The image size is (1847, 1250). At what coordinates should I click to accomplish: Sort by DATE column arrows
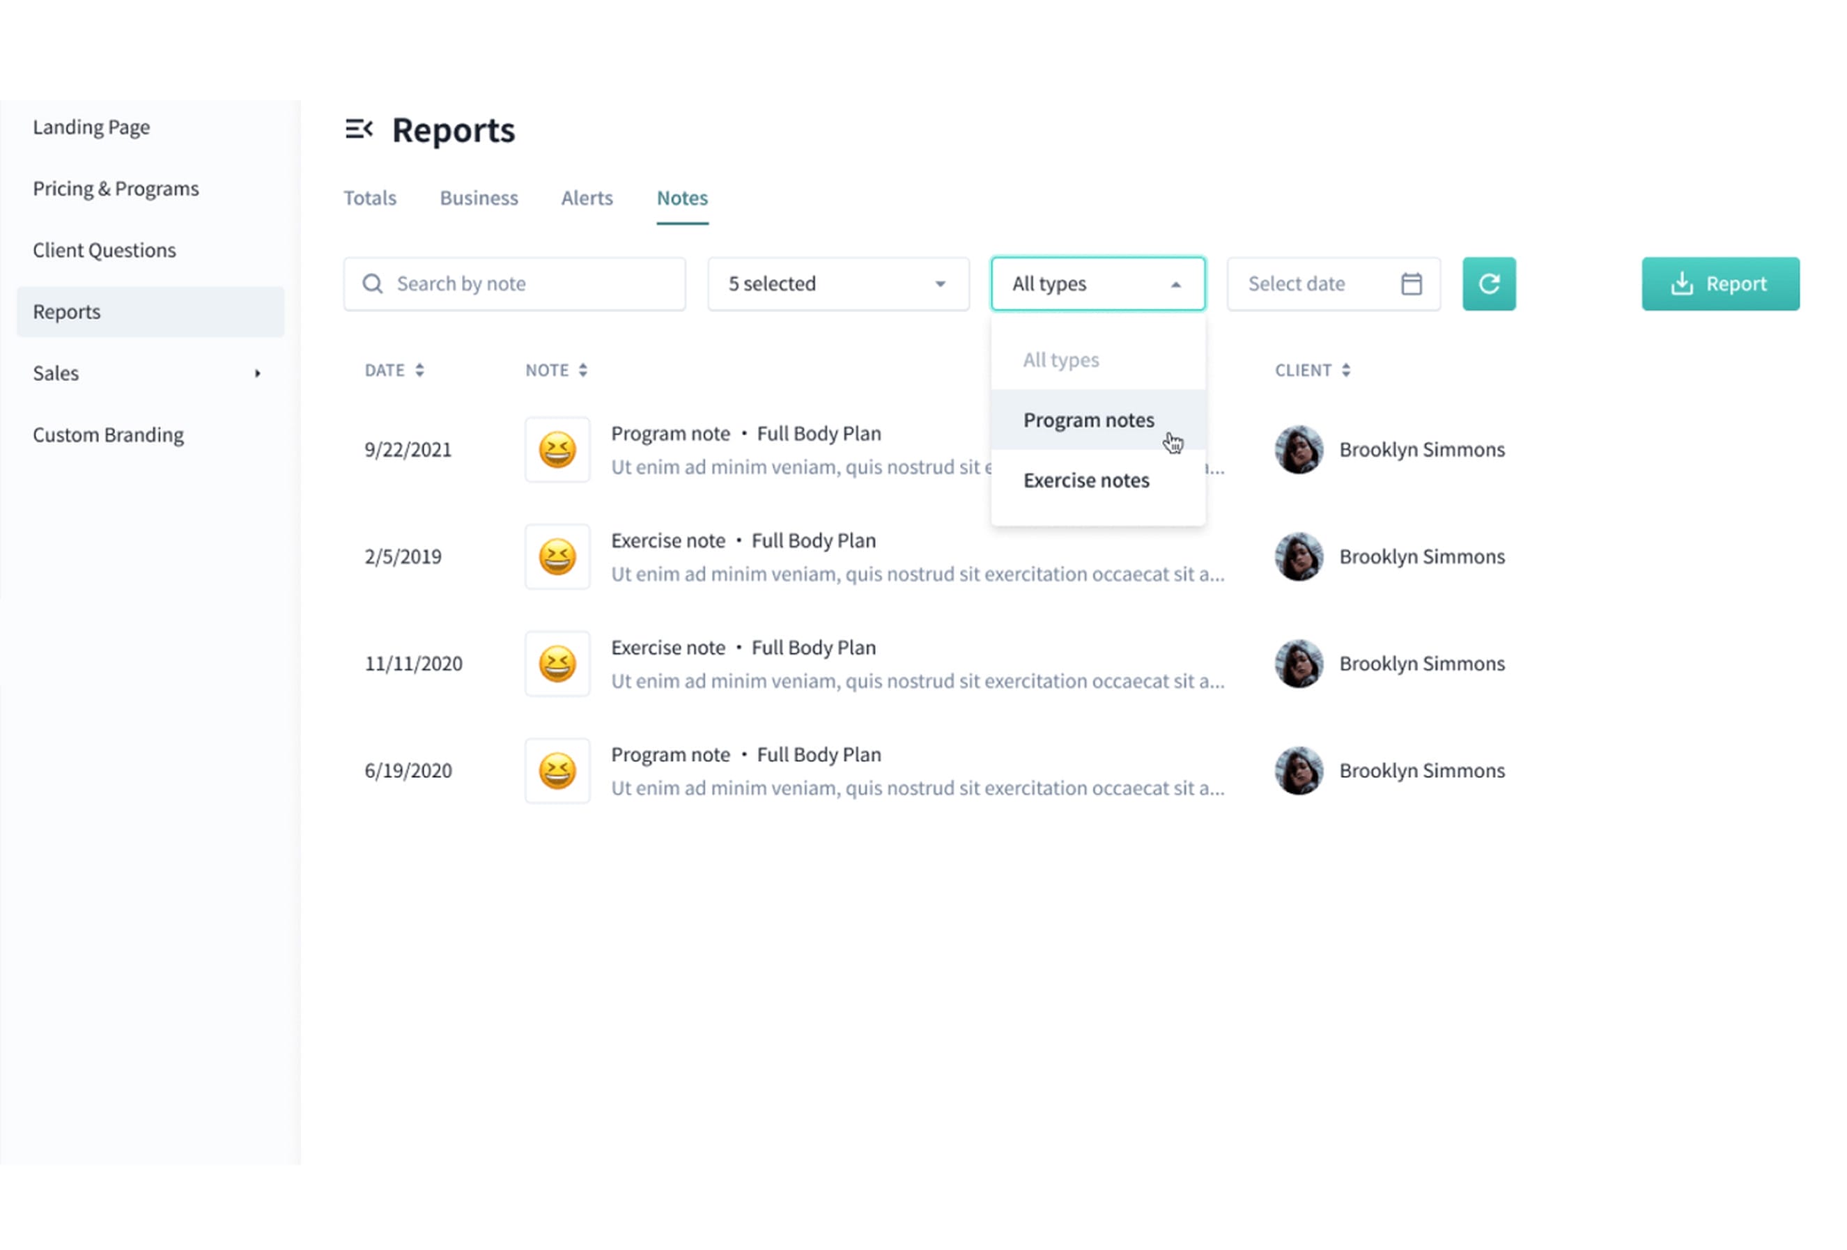(x=419, y=370)
